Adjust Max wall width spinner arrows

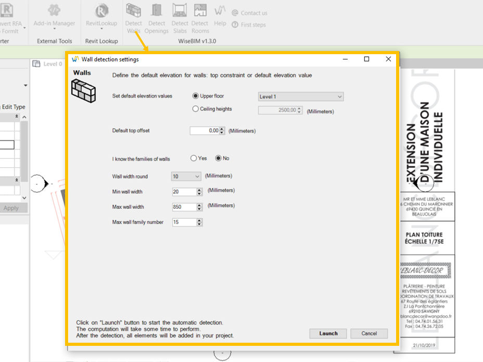click(199, 207)
